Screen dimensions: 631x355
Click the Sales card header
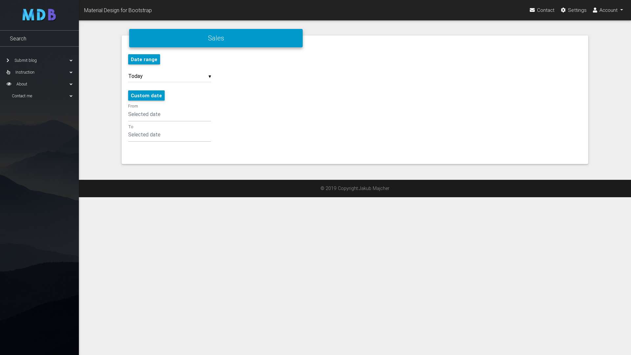[x=216, y=38]
